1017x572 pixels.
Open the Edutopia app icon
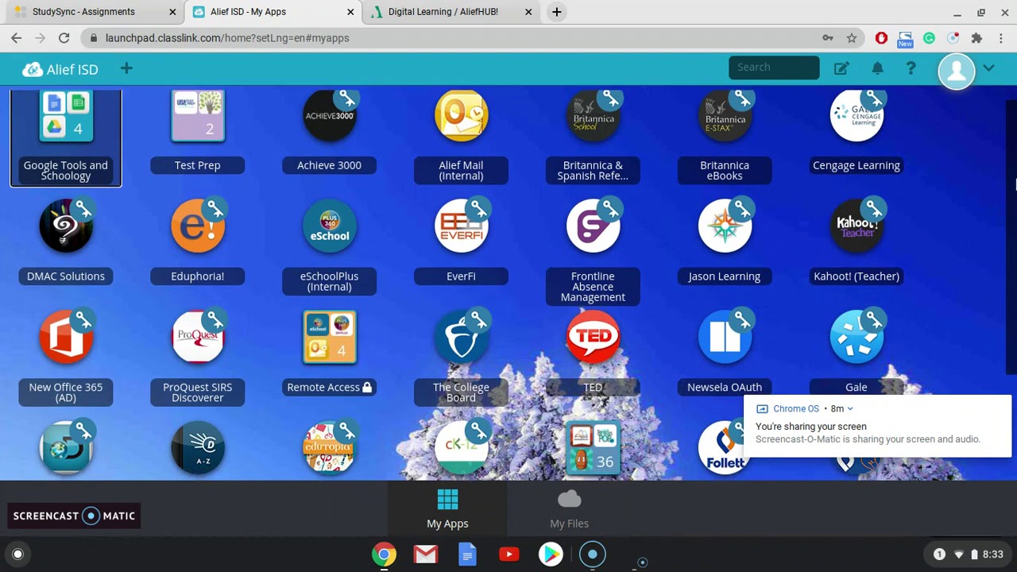[329, 449]
